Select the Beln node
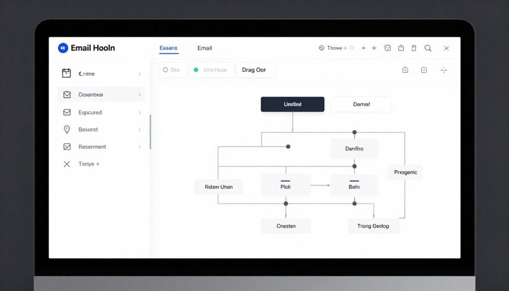This screenshot has height=291, width=509. (354, 186)
